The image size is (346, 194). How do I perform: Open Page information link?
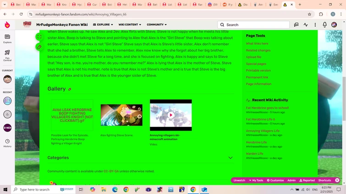coord(258,84)
